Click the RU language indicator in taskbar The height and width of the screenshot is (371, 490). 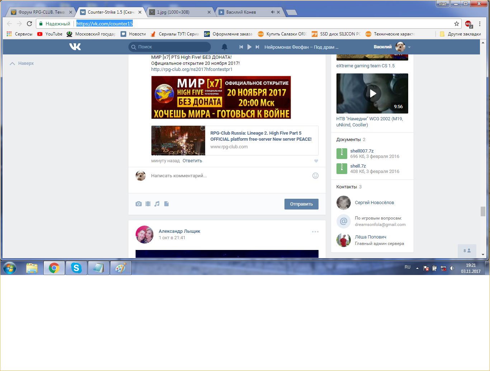pos(407,267)
